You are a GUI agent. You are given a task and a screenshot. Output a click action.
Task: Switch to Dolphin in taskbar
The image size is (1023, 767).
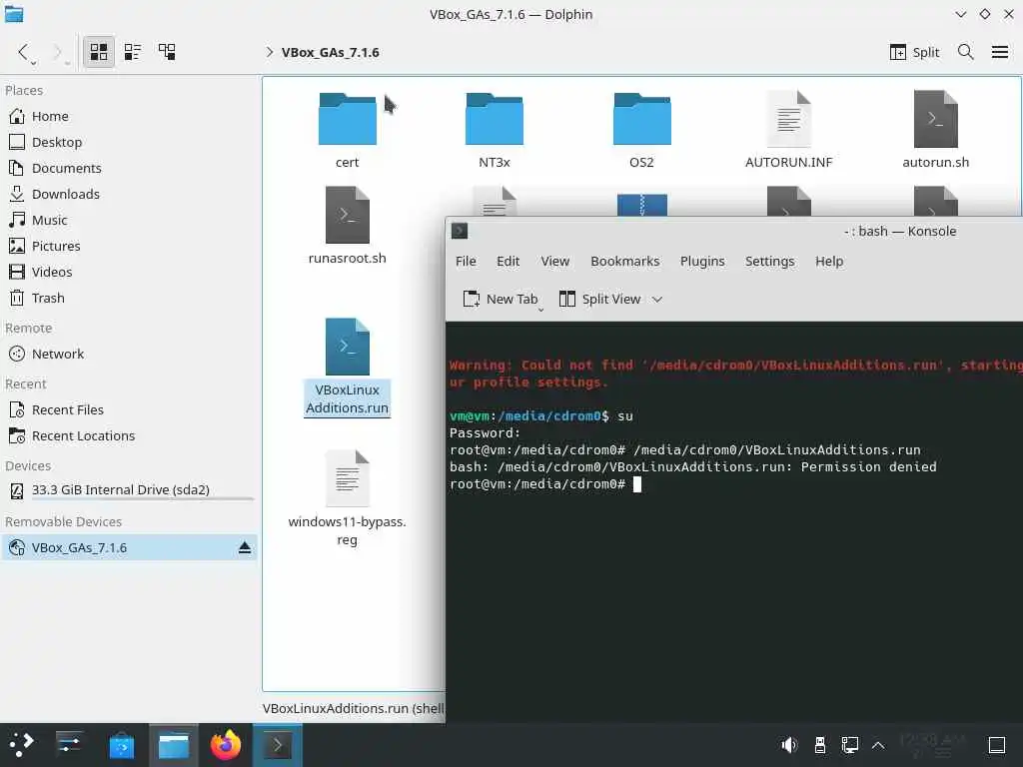[x=174, y=745]
